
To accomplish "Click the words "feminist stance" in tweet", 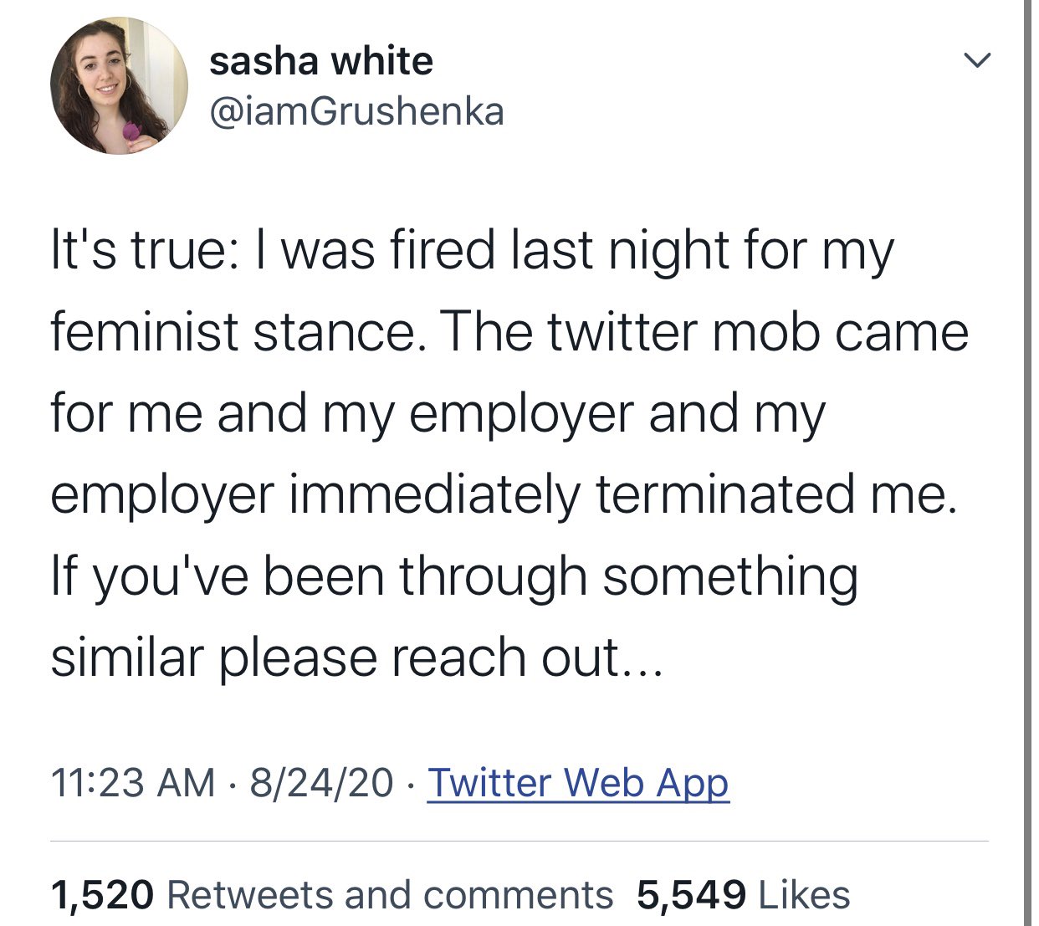I will click(233, 332).
